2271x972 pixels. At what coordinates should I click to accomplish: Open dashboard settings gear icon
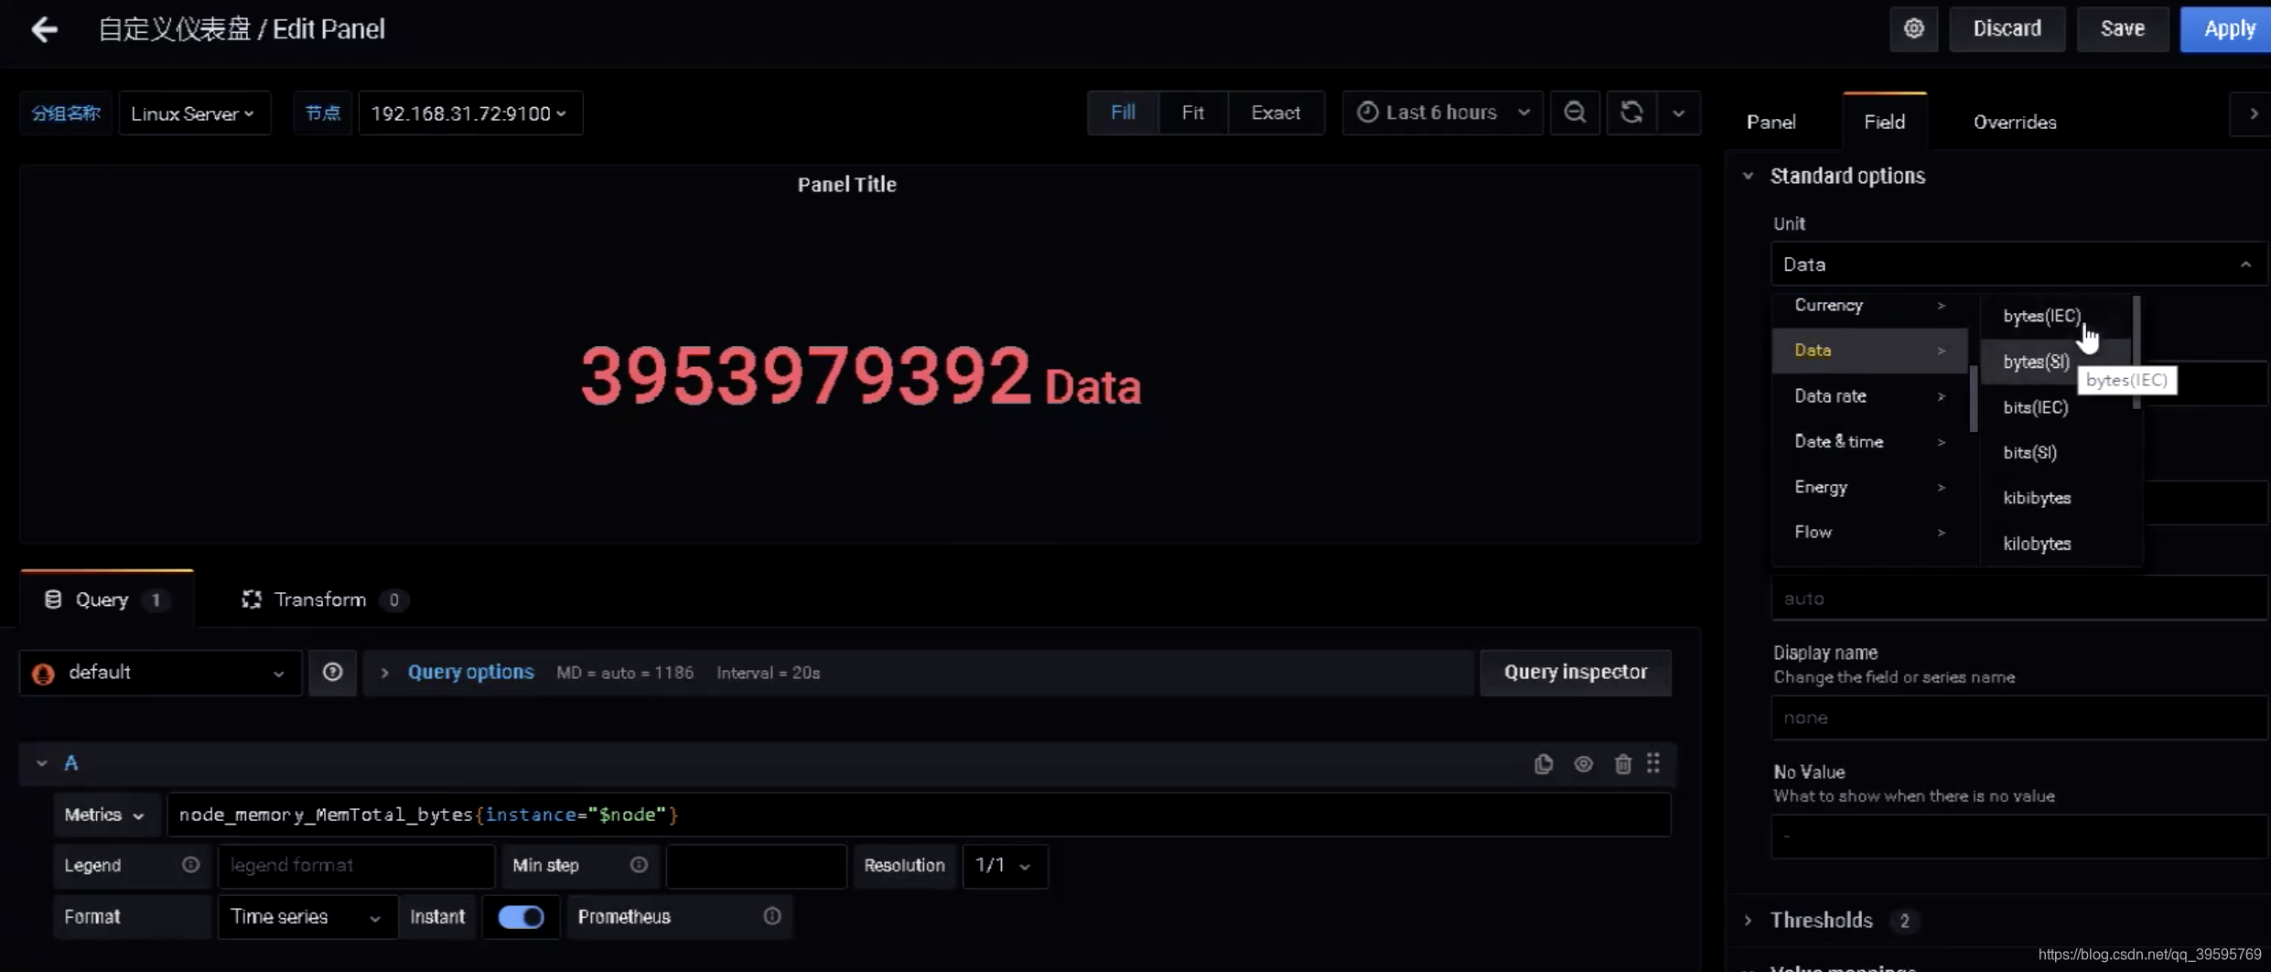coord(1913,28)
